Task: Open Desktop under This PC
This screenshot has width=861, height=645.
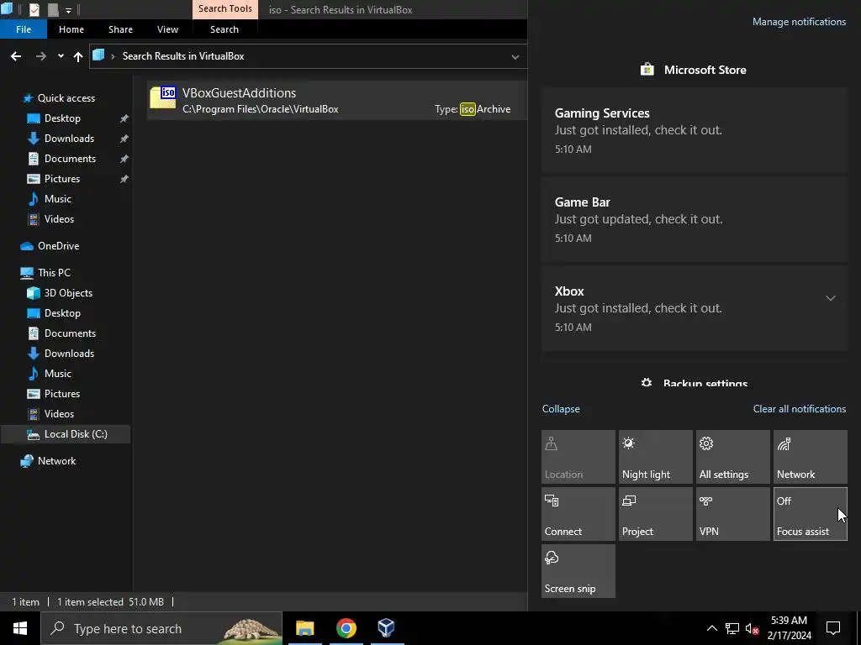Action: click(x=62, y=313)
